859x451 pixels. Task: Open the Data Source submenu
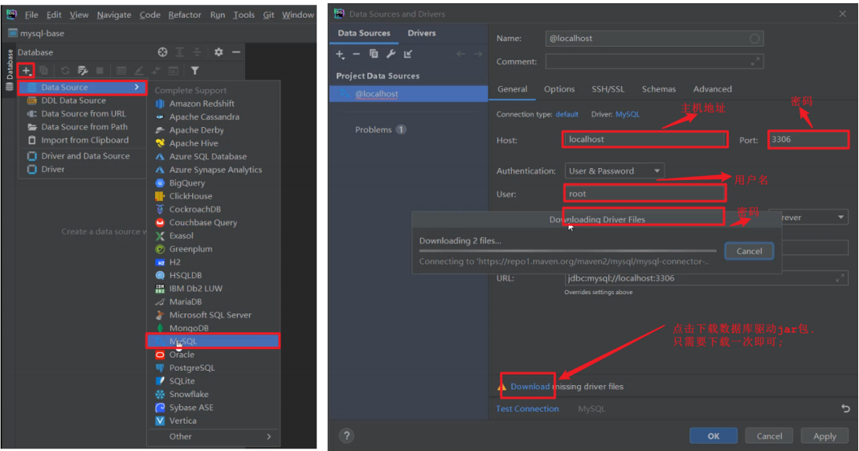click(x=83, y=87)
